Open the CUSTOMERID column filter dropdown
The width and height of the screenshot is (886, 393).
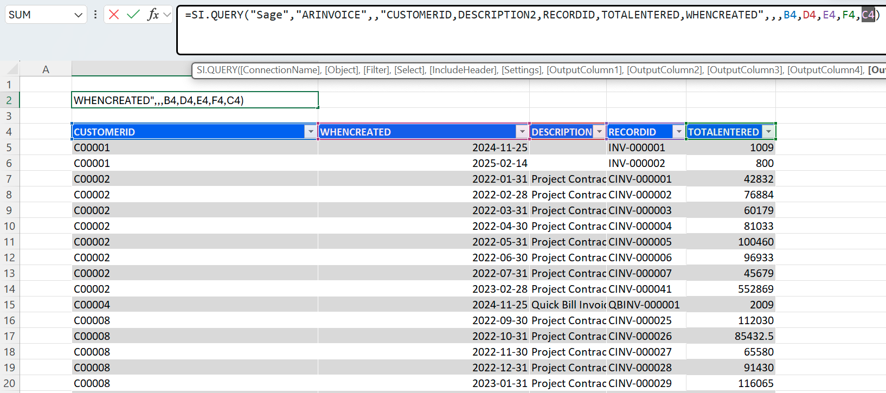pyautogui.click(x=310, y=132)
